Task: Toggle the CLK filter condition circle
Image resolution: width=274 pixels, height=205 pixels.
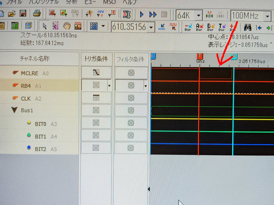Action: click(131, 98)
